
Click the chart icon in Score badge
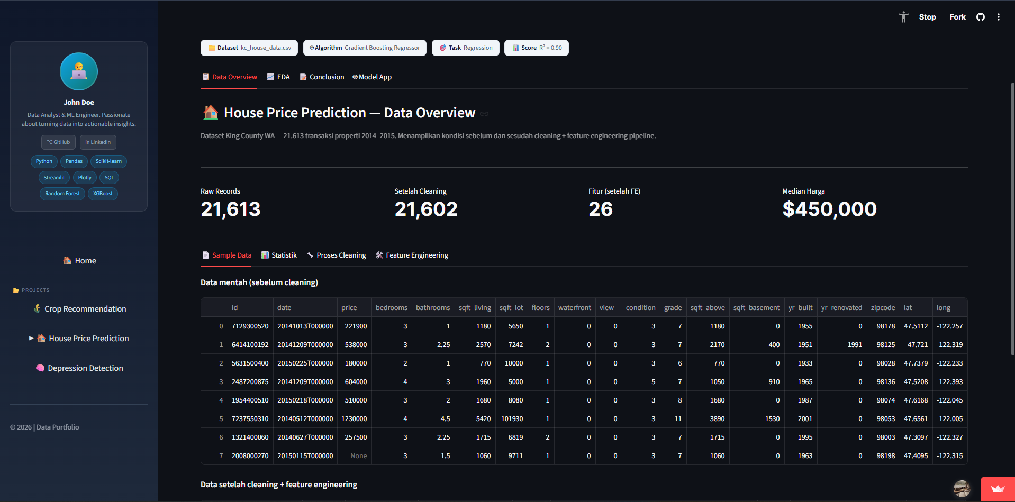pyautogui.click(x=515, y=48)
